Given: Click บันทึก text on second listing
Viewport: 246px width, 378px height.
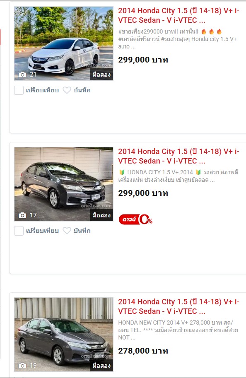Looking at the screenshot, I should (x=82, y=231).
